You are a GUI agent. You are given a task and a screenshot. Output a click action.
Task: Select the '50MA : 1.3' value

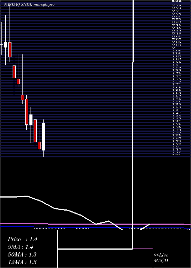pyautogui.click(x=22, y=255)
